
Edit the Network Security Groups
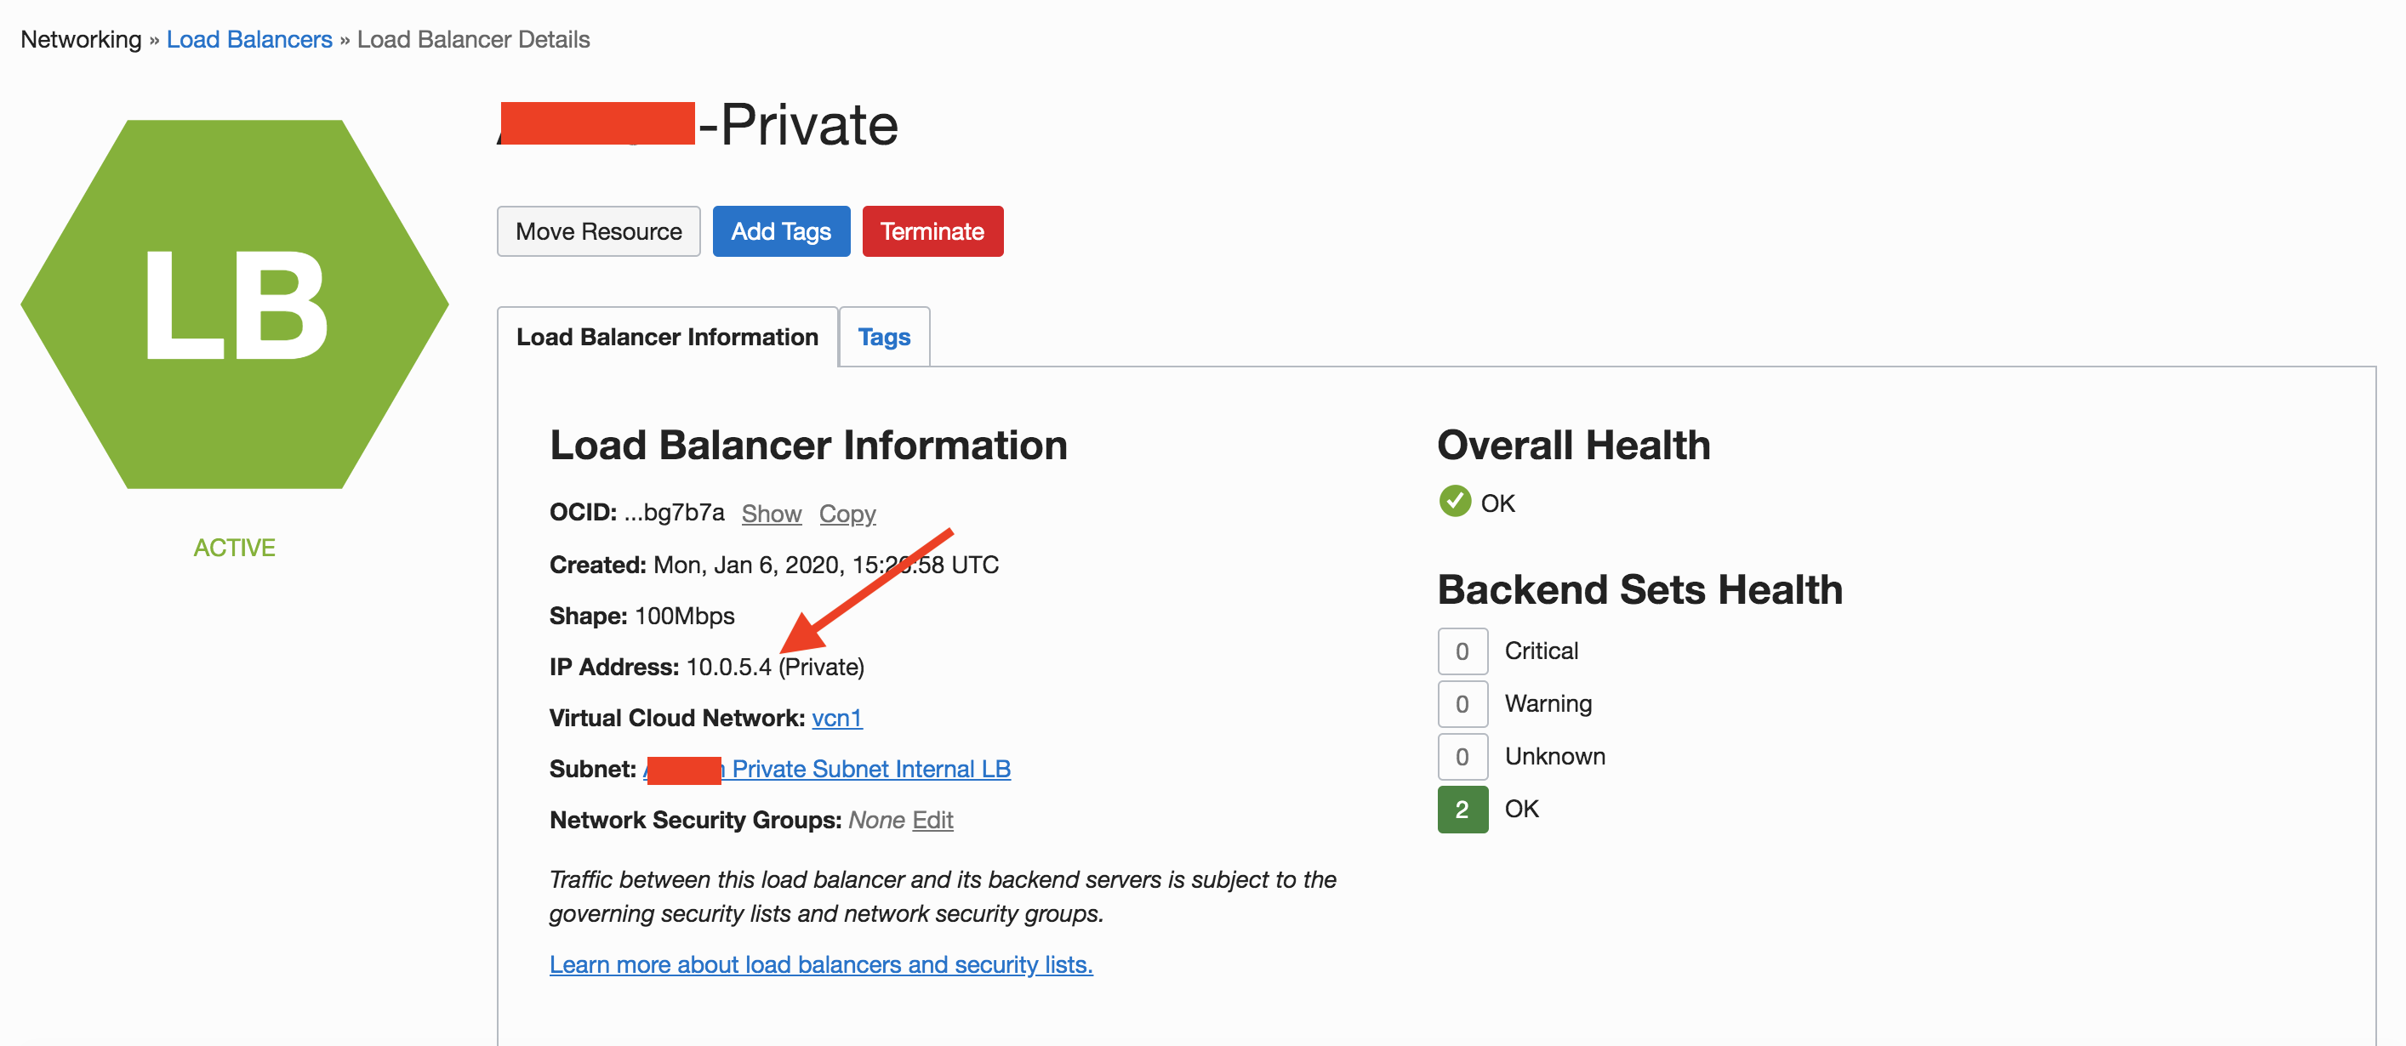(x=932, y=819)
